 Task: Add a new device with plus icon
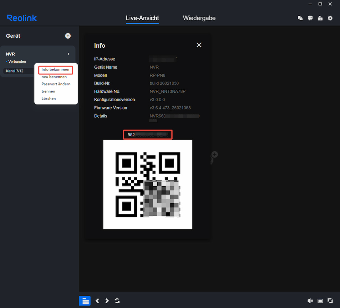pos(68,36)
